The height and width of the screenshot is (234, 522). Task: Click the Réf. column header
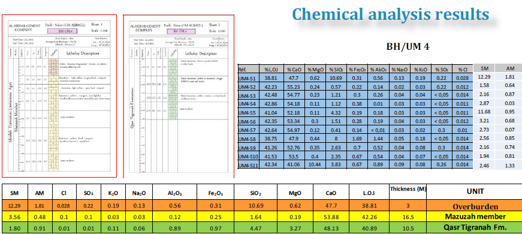point(248,70)
